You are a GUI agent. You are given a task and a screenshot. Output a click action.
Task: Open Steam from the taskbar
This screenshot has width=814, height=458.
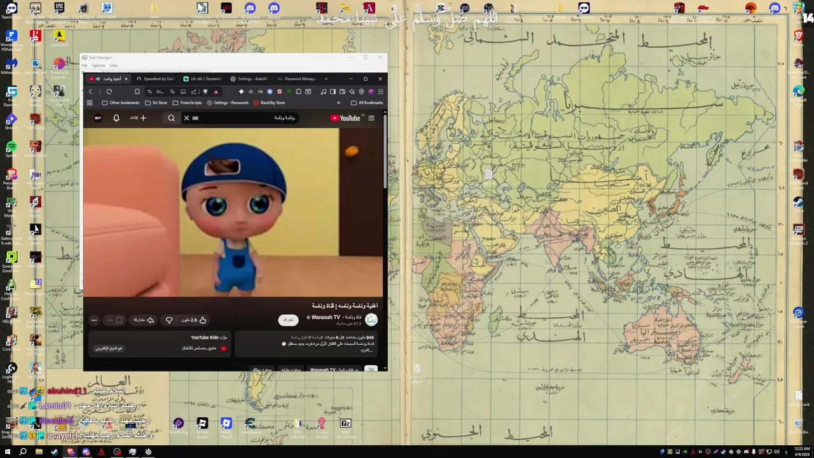54,452
